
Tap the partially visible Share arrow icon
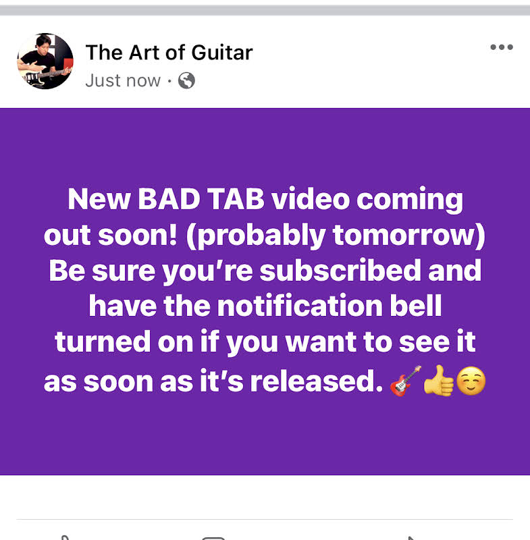[x=410, y=538]
